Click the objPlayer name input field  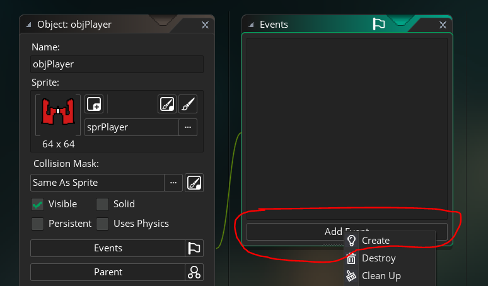pyautogui.click(x=117, y=64)
